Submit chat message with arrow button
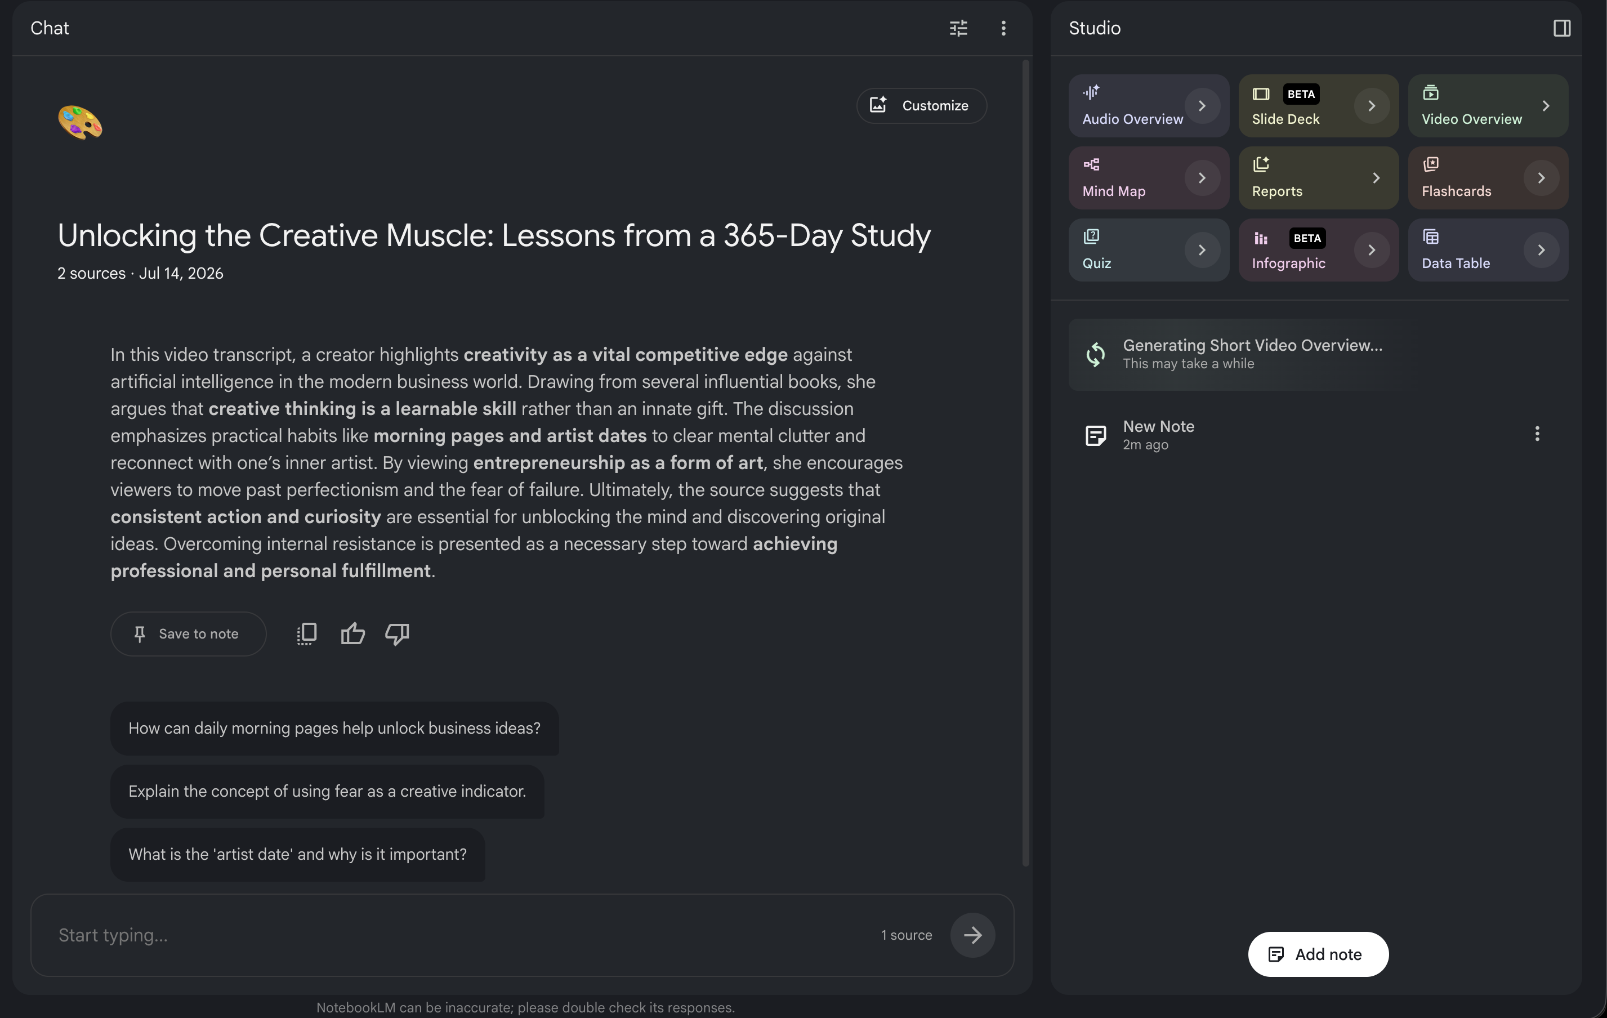 pos(972,935)
